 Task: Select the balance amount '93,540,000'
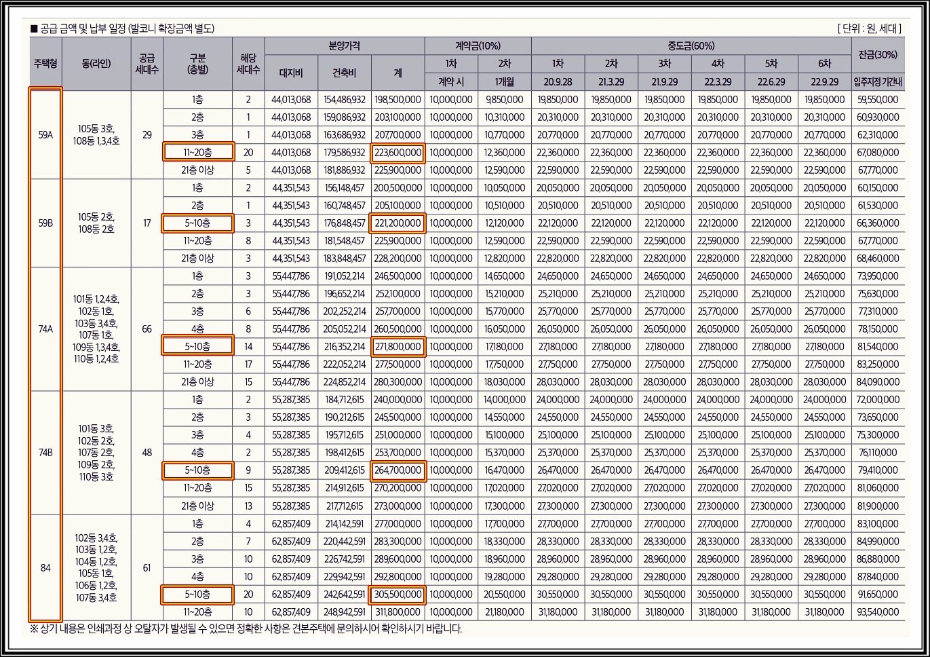[878, 612]
